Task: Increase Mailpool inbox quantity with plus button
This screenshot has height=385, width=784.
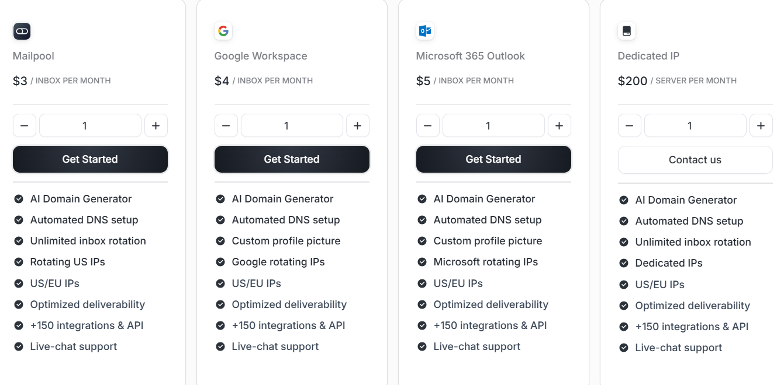Action: click(x=156, y=125)
